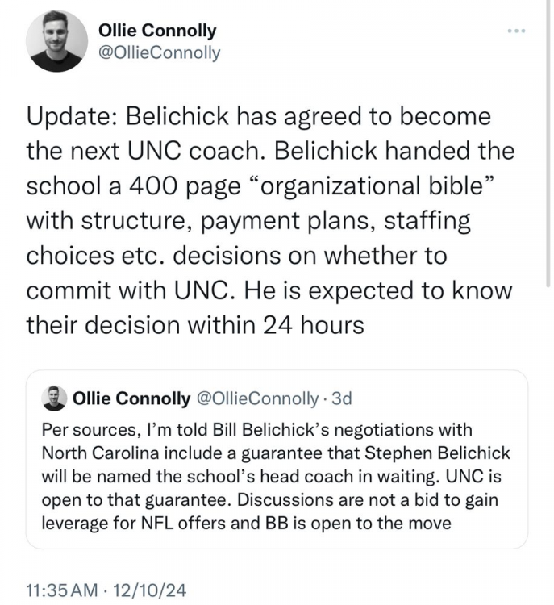Click the 11:35 AM time below the tweet
The height and width of the screenshot is (605, 554).
[x=60, y=590]
